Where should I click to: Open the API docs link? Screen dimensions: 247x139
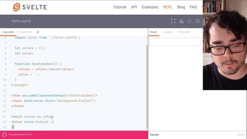pyautogui.click(x=134, y=7)
